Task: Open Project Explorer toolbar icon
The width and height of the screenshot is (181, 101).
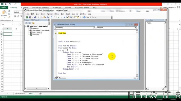Action: (x=72, y=17)
